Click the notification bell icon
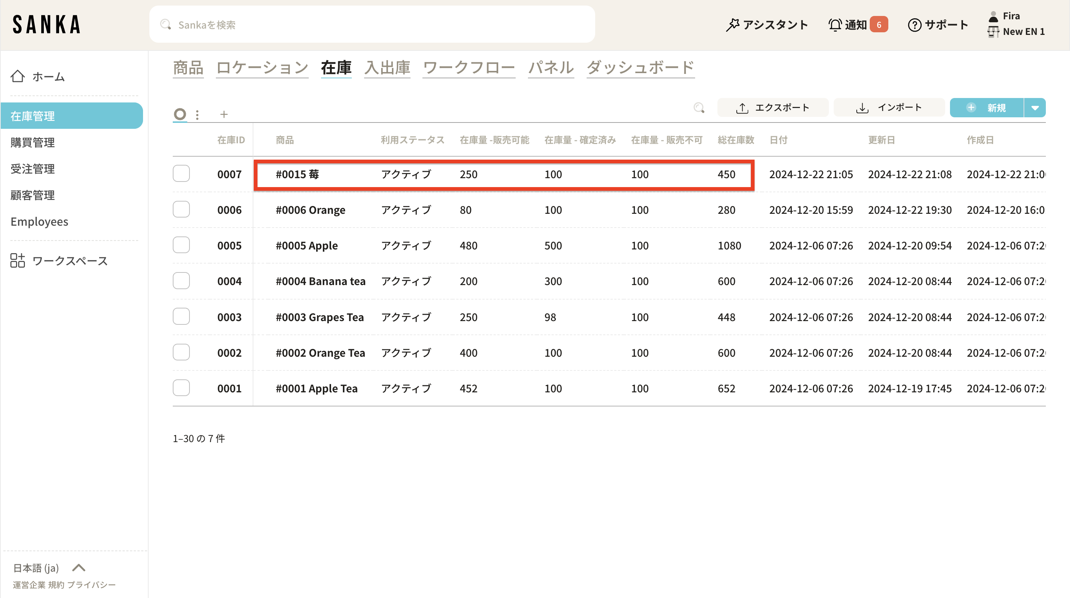Image resolution: width=1070 pixels, height=598 pixels. pyautogui.click(x=835, y=25)
